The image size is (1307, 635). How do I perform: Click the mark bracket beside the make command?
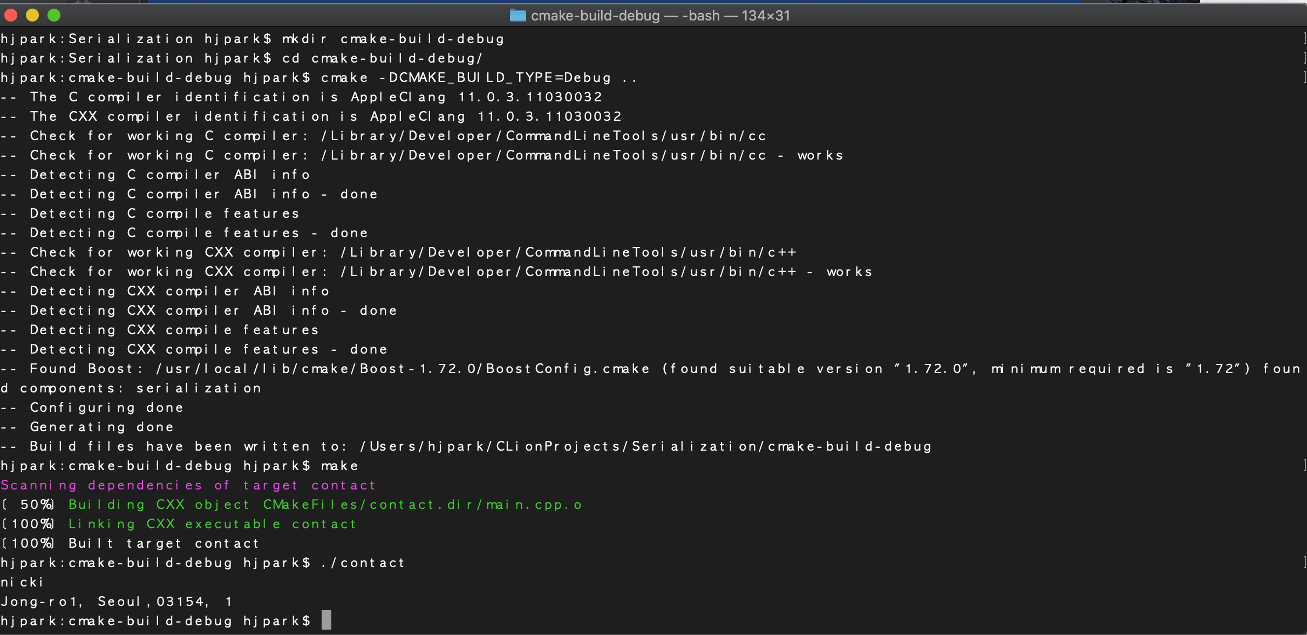tap(1304, 466)
